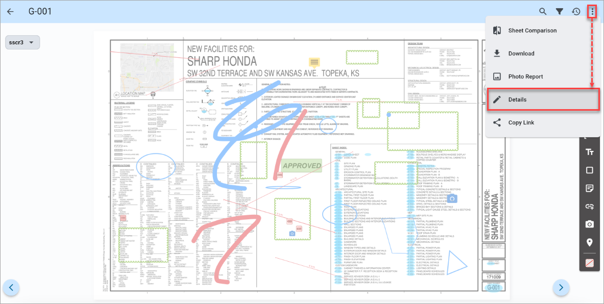The width and height of the screenshot is (604, 304).
Task: Select Download in the menu
Action: (543, 54)
